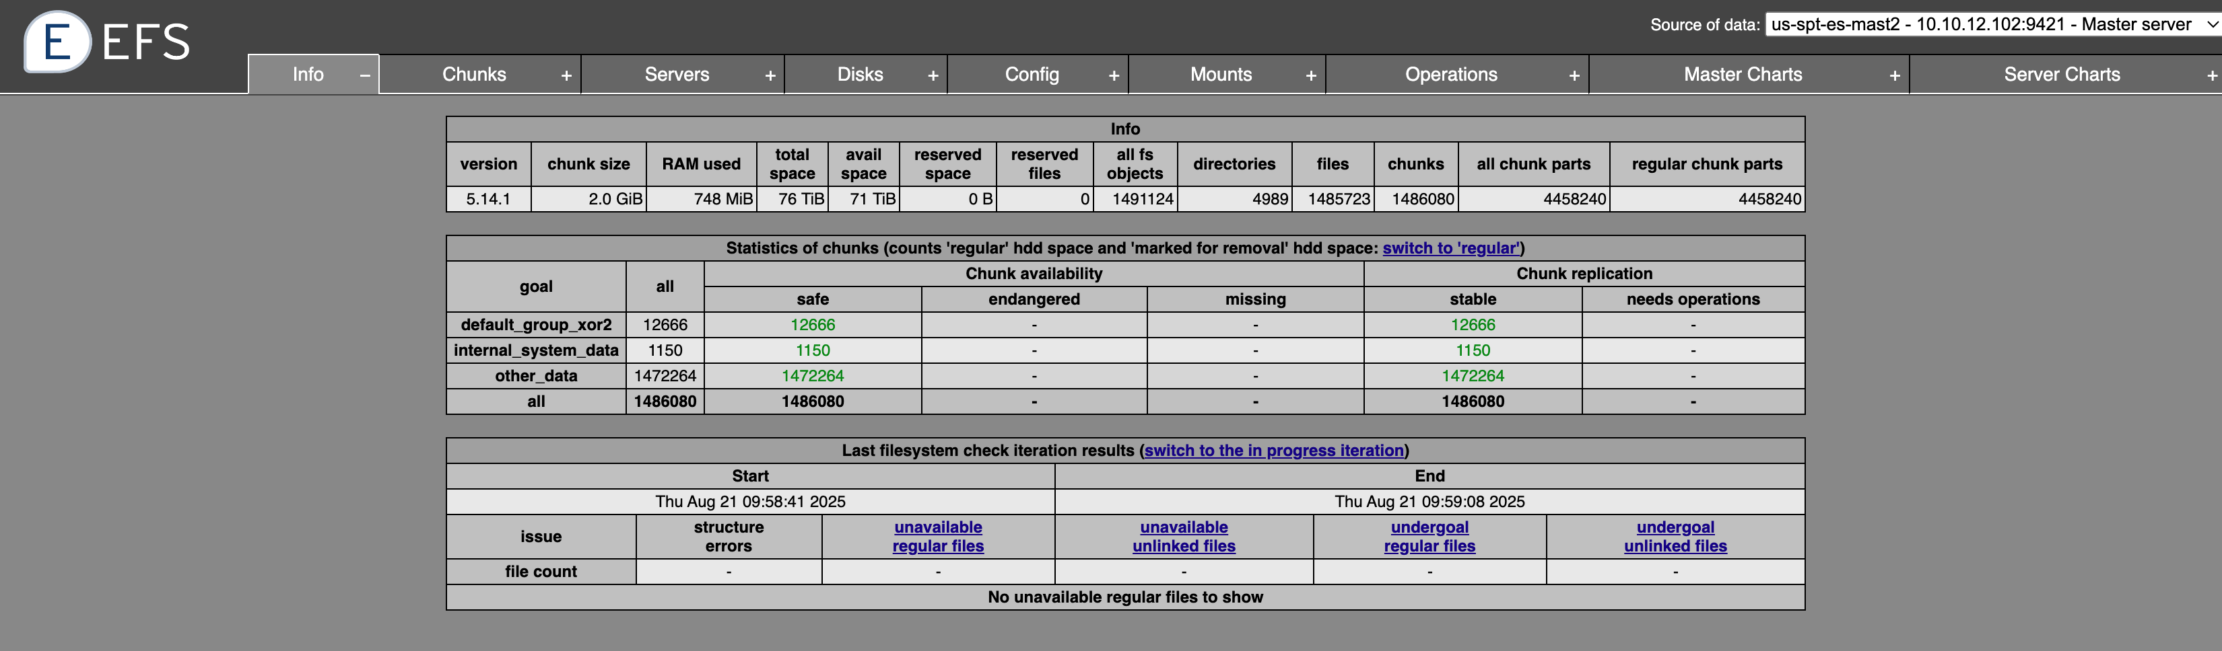This screenshot has height=651, width=2222.
Task: Open the Servers tab
Action: tap(677, 74)
